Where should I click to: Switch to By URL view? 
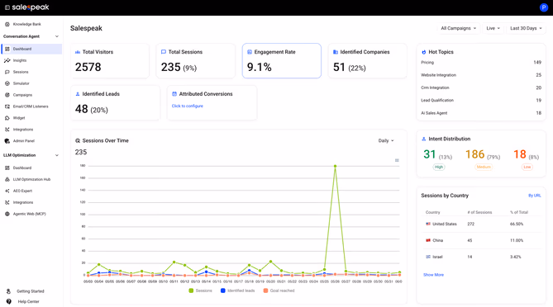(534, 196)
